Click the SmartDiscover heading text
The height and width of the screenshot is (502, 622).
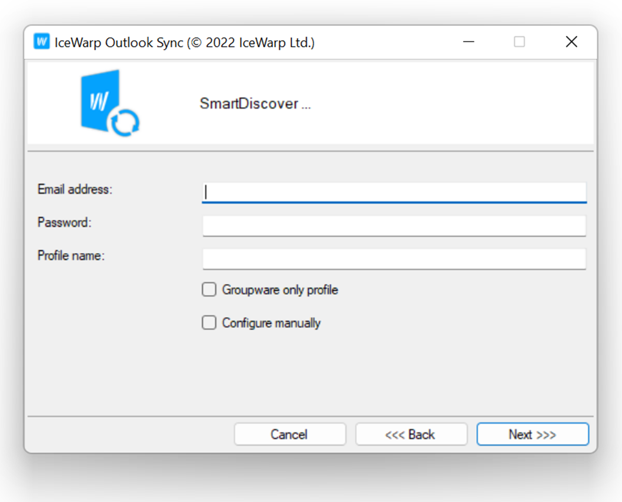[255, 104]
